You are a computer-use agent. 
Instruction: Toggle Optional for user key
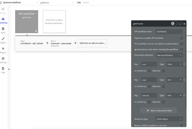(163, 71)
